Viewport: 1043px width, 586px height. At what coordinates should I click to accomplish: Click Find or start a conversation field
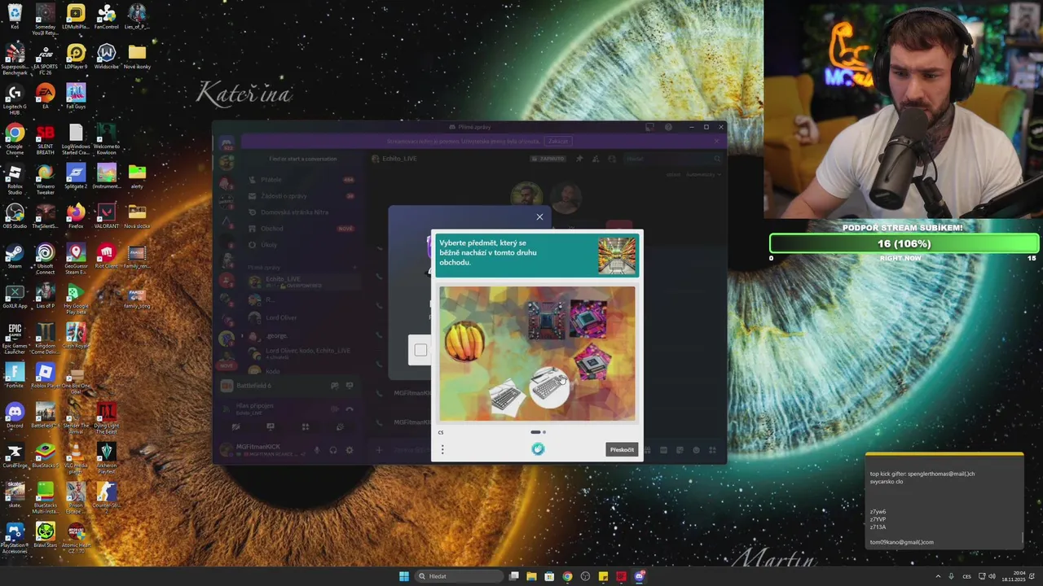point(303,159)
